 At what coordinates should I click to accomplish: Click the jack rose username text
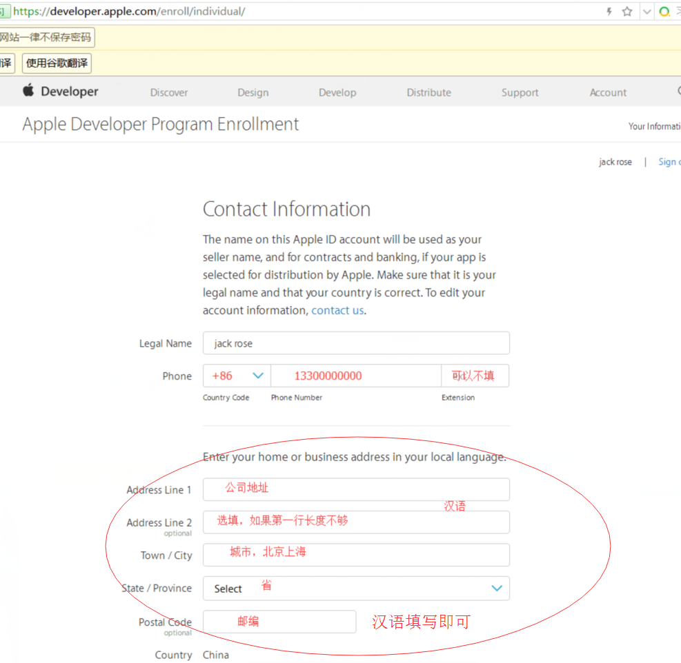click(x=615, y=162)
